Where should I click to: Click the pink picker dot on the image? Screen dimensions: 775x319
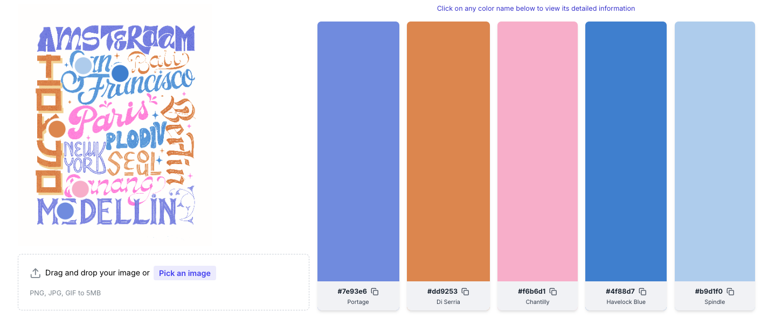click(80, 190)
